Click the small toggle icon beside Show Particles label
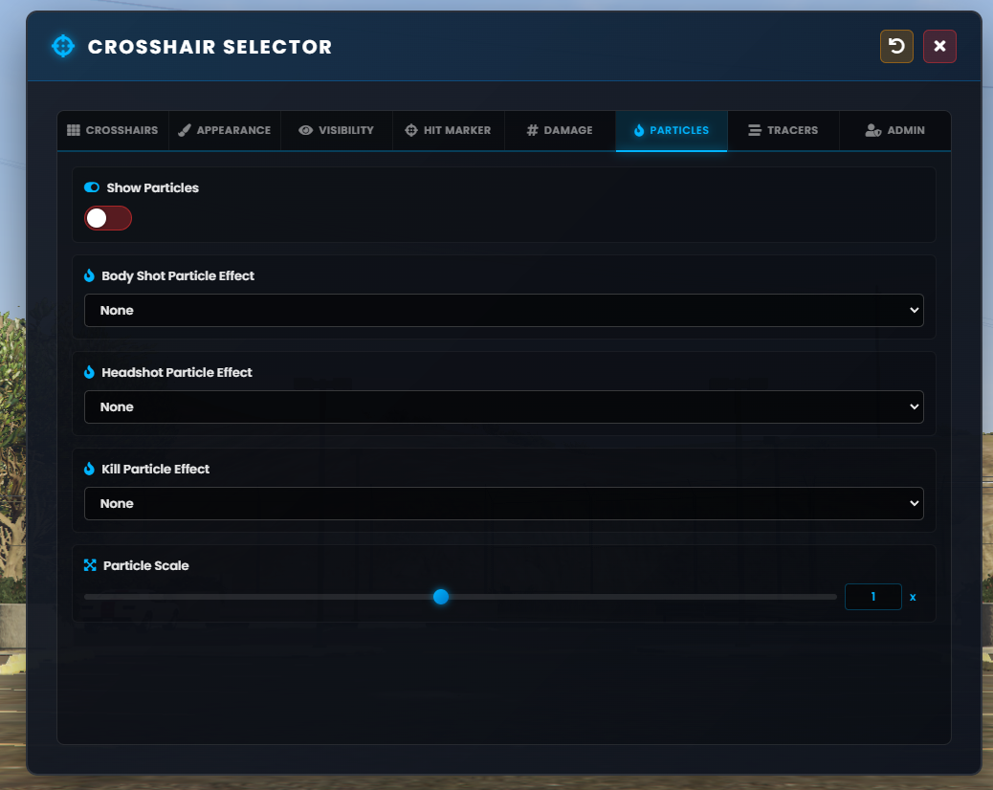The width and height of the screenshot is (993, 790). click(92, 187)
